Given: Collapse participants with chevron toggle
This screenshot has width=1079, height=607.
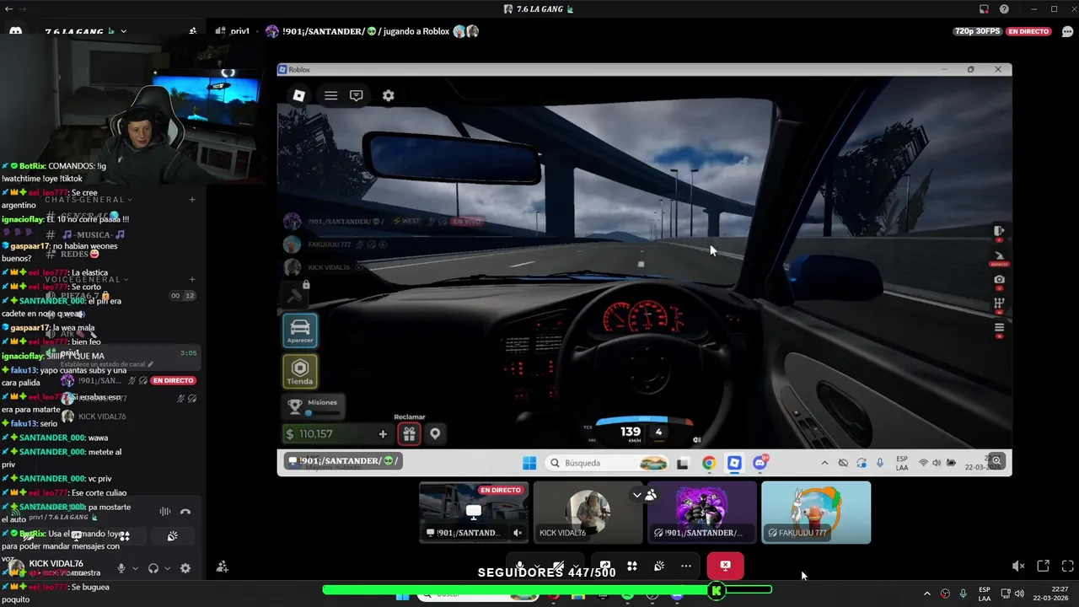Looking at the screenshot, I should pyautogui.click(x=637, y=495).
